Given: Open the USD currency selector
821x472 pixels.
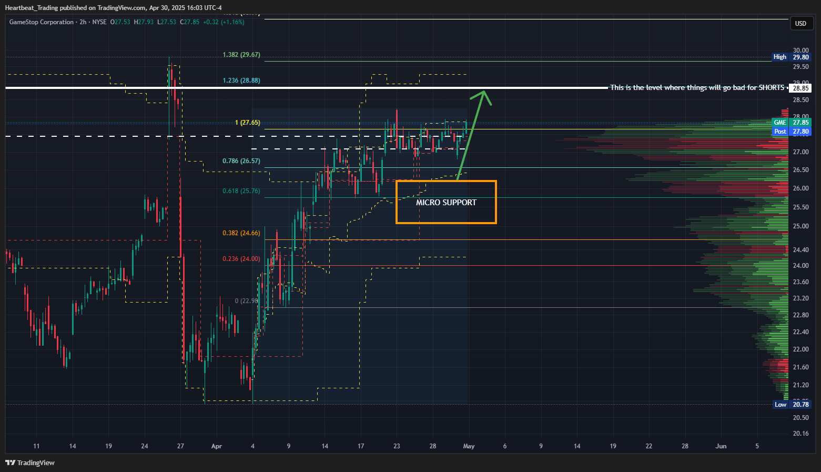Looking at the screenshot, I should point(800,23).
